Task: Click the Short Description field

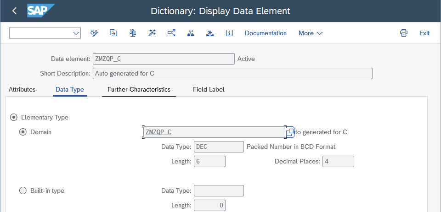Action: point(232,73)
